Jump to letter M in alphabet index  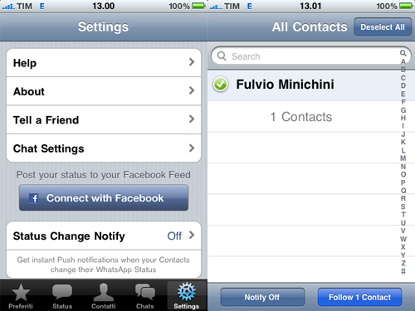(403, 158)
